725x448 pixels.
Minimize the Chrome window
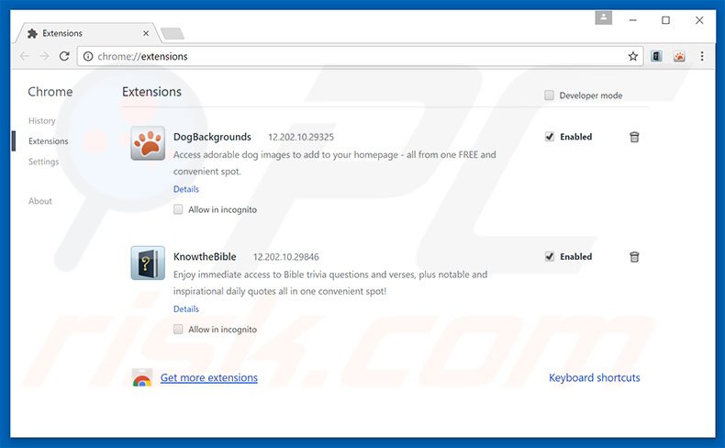[x=633, y=20]
